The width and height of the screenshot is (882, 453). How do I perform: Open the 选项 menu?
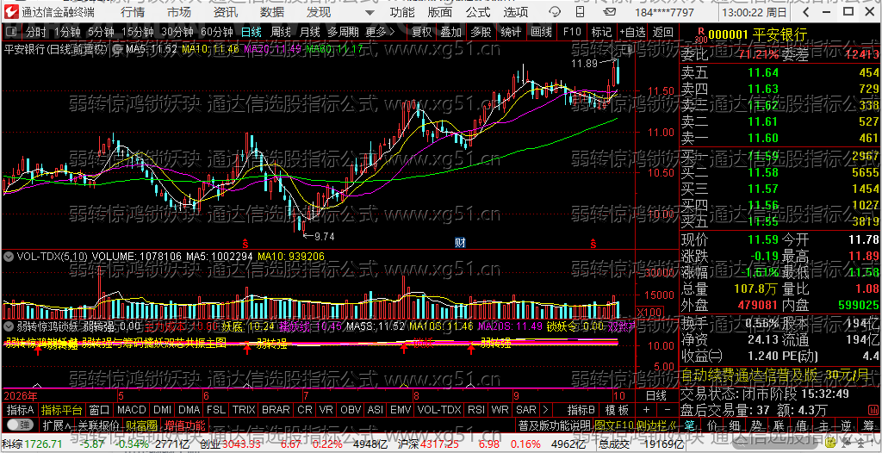point(515,12)
